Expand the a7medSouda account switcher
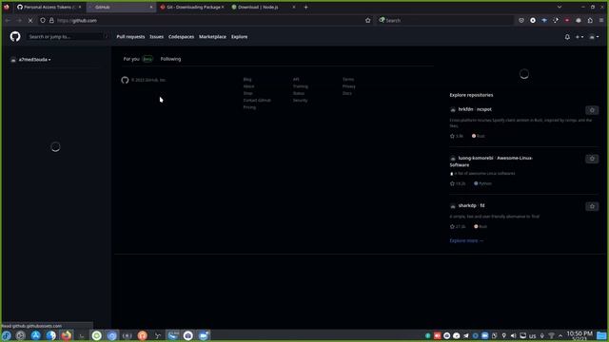The width and height of the screenshot is (609, 342). pyautogui.click(x=30, y=60)
